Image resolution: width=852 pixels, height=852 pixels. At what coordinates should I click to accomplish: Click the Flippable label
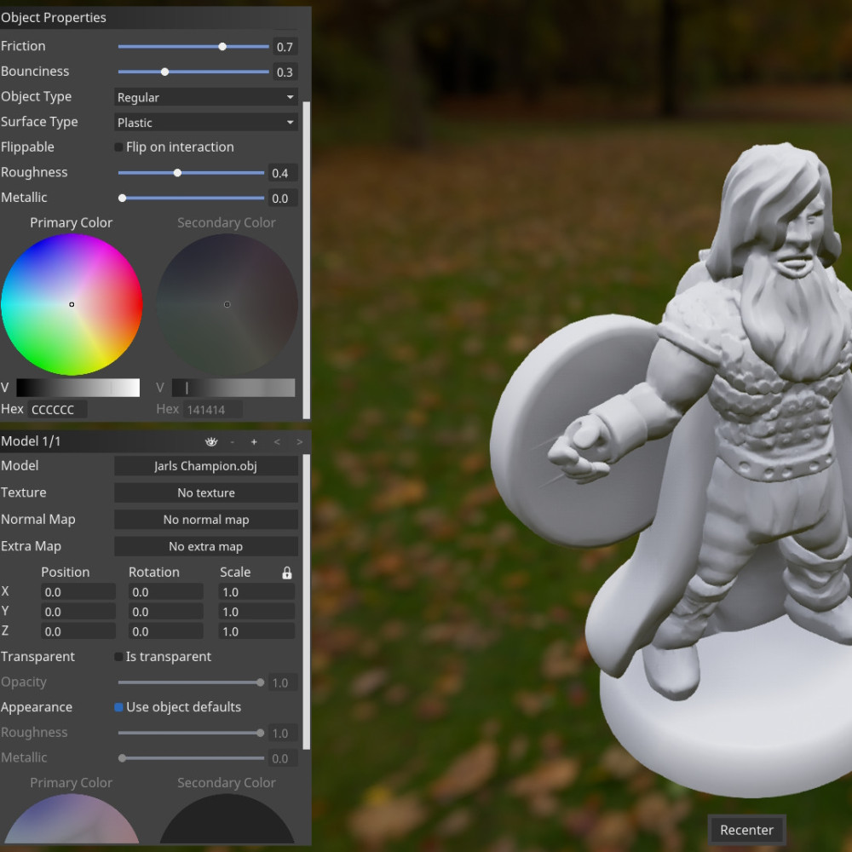click(x=28, y=147)
